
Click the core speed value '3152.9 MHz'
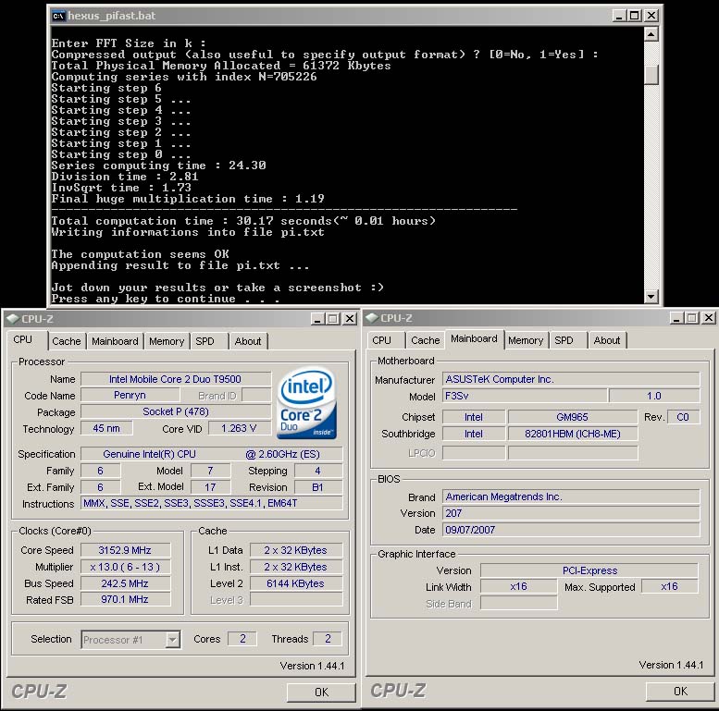[125, 550]
